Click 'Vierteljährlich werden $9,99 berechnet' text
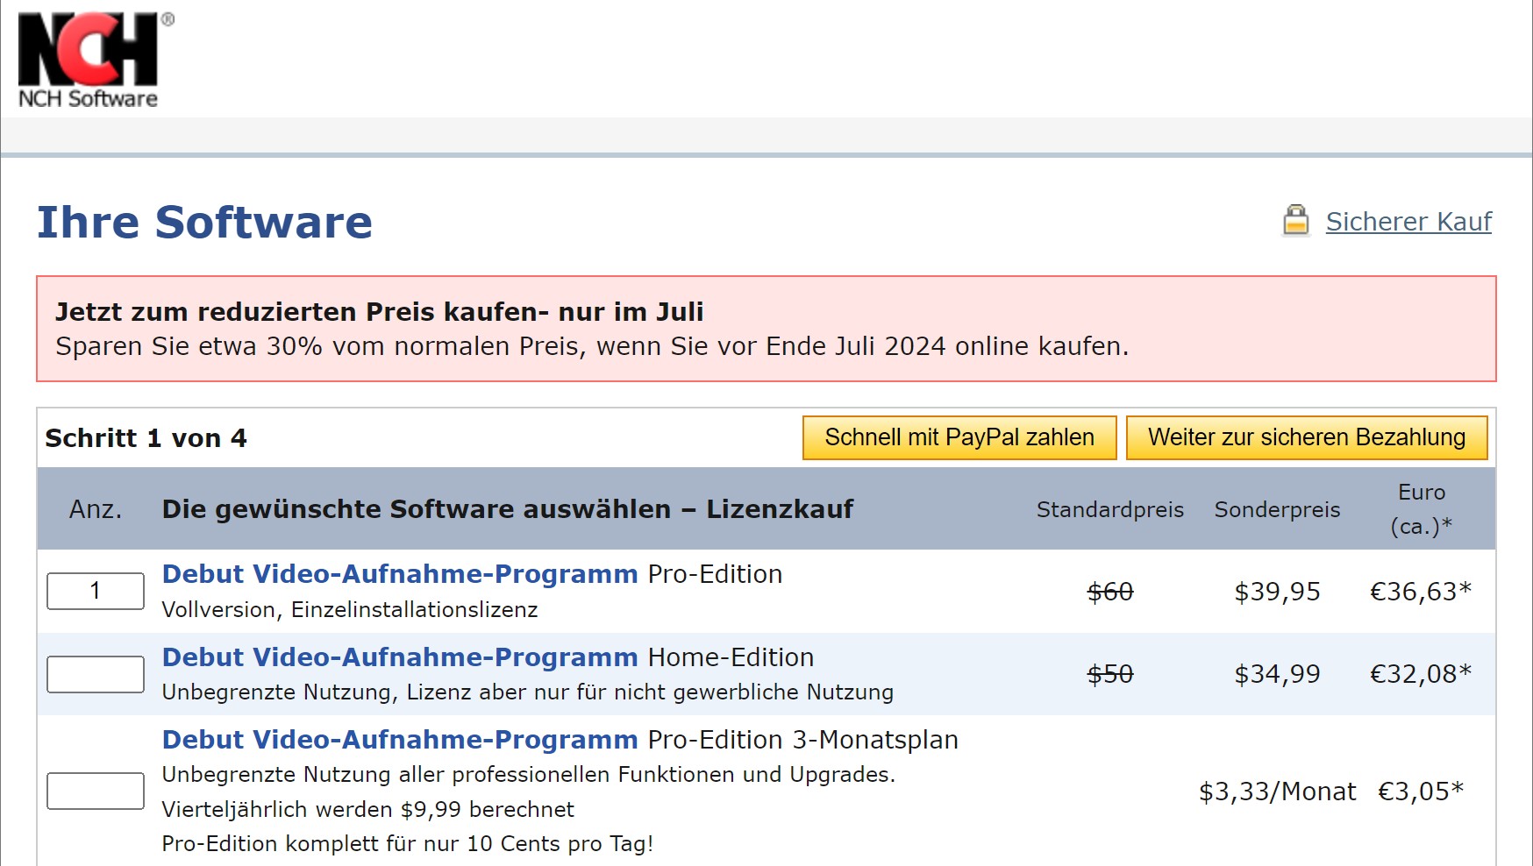1533x866 pixels. pos(368,810)
